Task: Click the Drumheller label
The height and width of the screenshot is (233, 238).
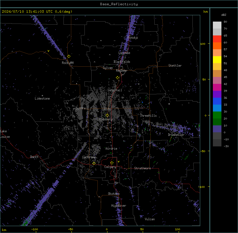Action: pos(176,135)
